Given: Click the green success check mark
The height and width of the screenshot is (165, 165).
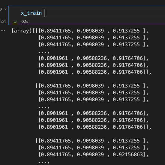Looking at the screenshot, I should tap(16, 22).
